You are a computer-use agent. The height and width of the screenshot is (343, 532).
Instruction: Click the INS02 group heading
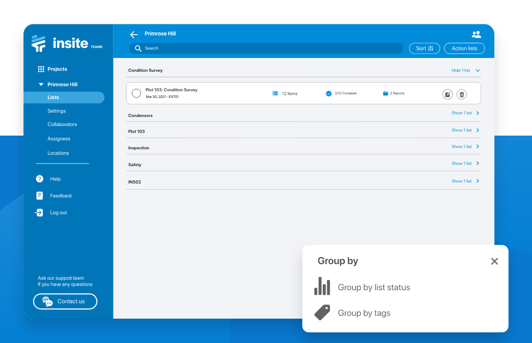pos(134,182)
